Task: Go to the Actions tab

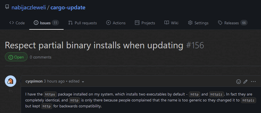Action: click(116, 23)
